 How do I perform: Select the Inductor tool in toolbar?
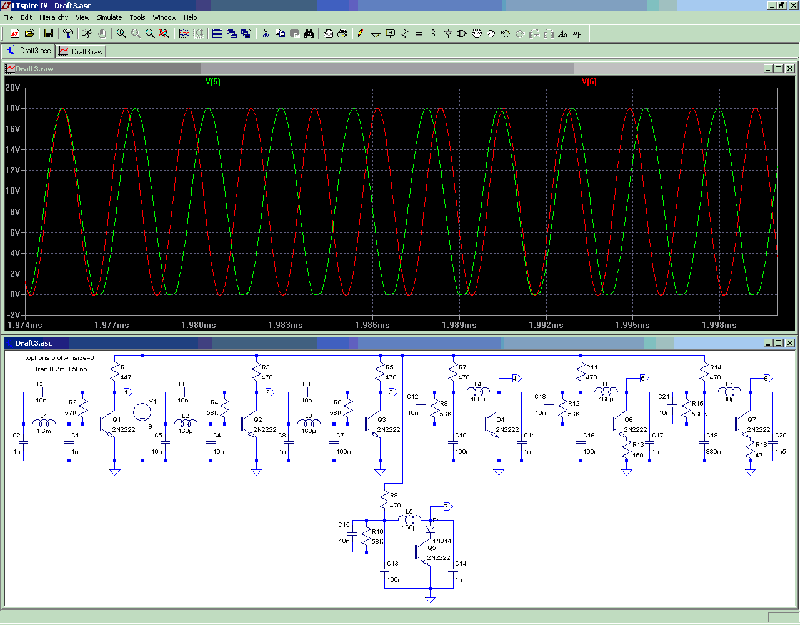click(x=433, y=34)
